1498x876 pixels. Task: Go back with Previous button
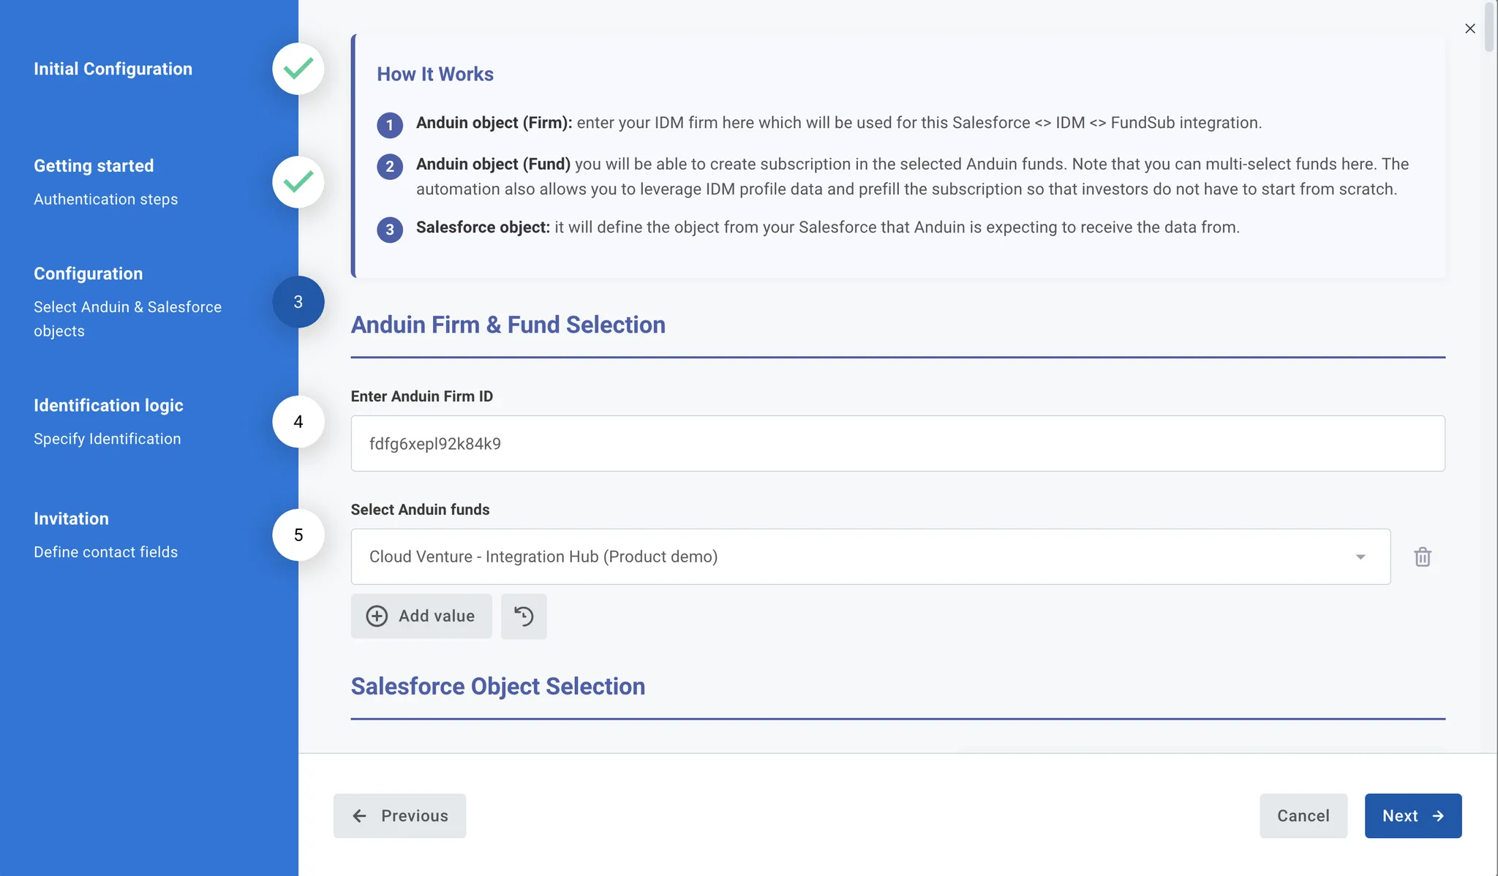coord(399,816)
